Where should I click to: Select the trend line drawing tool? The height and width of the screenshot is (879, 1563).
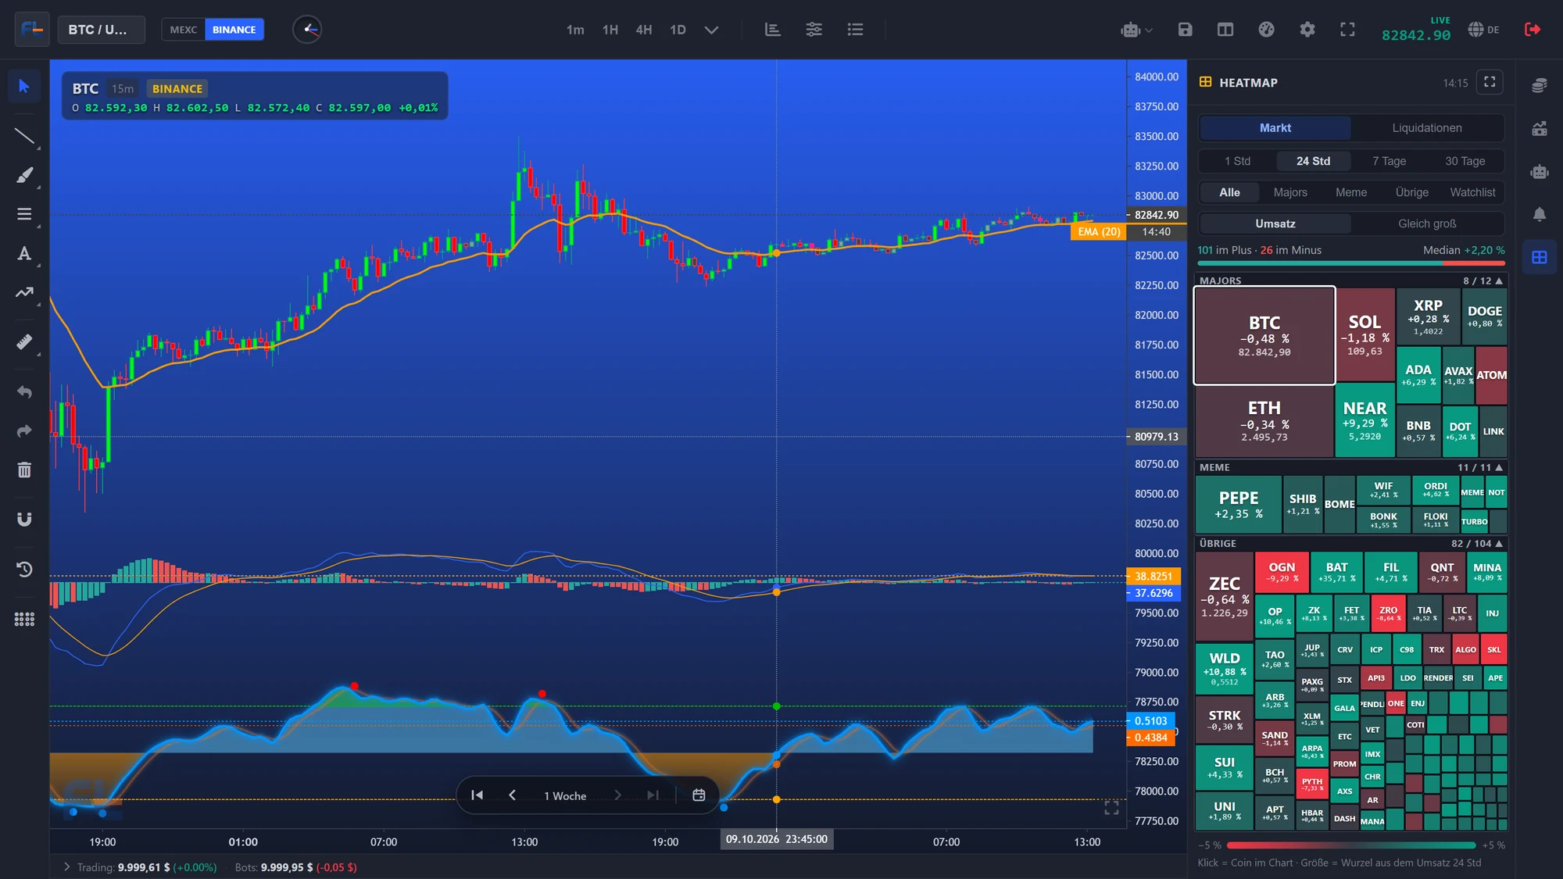click(x=24, y=137)
